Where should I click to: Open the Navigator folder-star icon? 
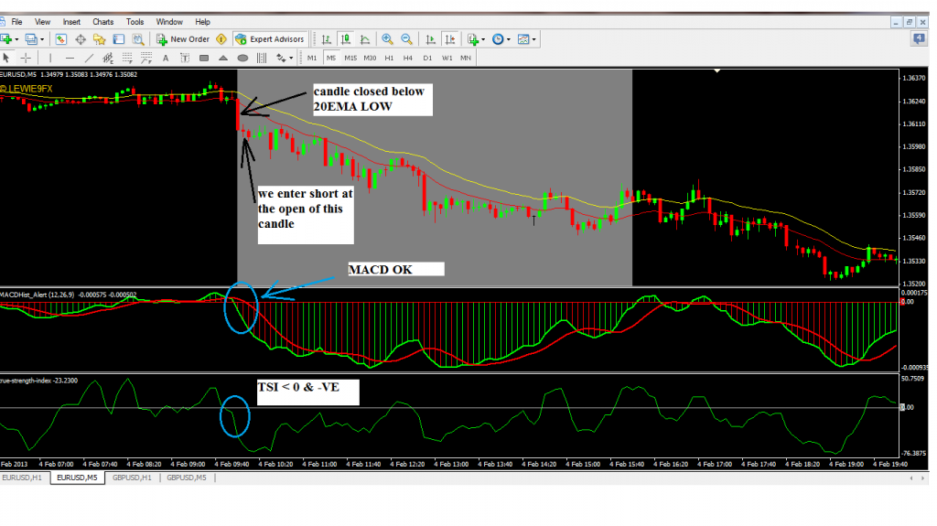click(99, 39)
